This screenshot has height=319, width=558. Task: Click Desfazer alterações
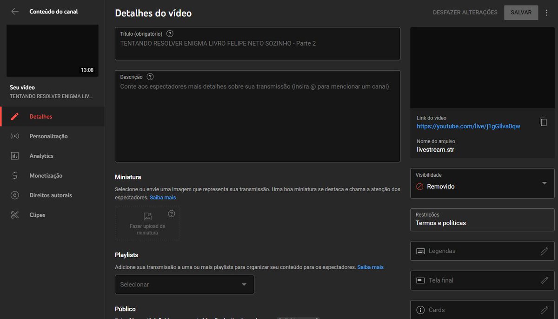pyautogui.click(x=465, y=13)
